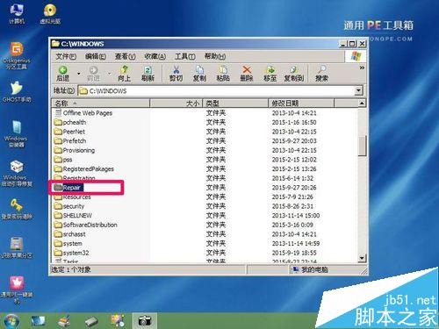Select the security folder
Screen dimensions: 439x329
[69, 206]
